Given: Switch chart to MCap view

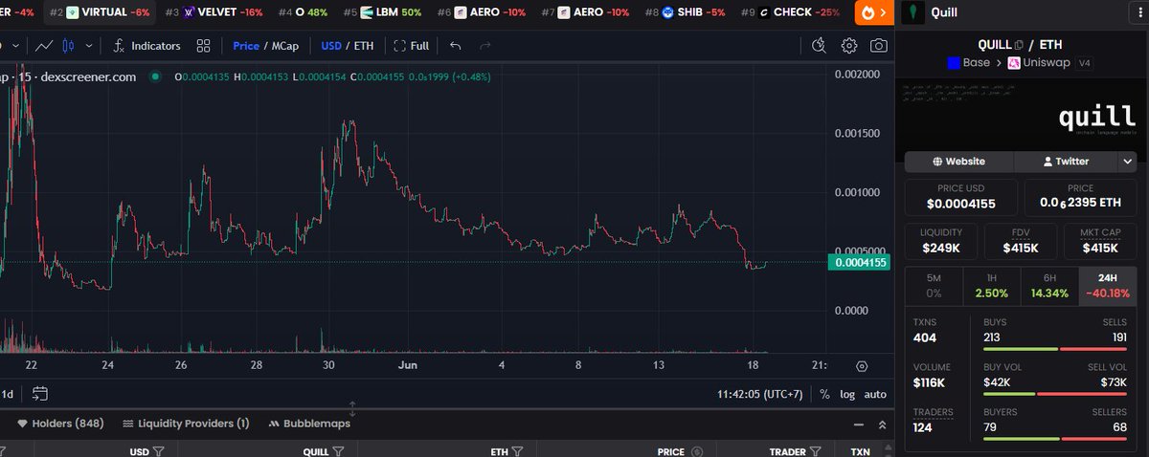Looking at the screenshot, I should (283, 45).
